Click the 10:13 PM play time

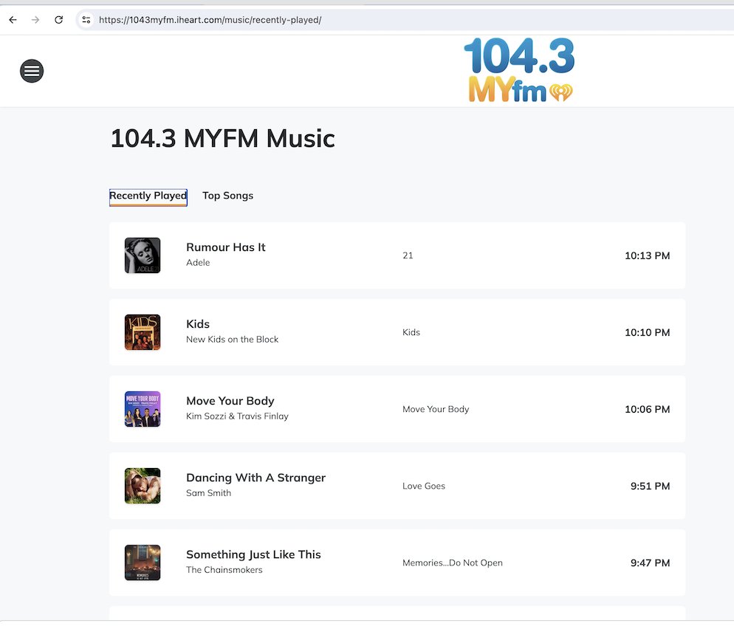647,255
